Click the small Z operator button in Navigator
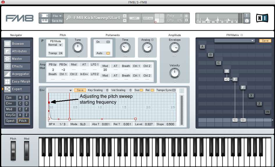The image size is (275, 167). point(26,115)
